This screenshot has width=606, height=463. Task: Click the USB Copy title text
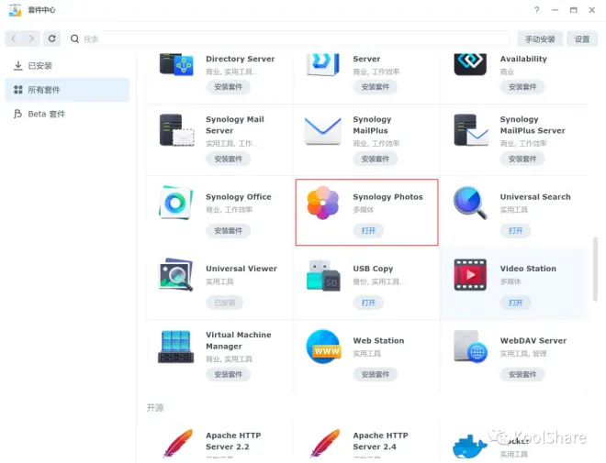(373, 269)
